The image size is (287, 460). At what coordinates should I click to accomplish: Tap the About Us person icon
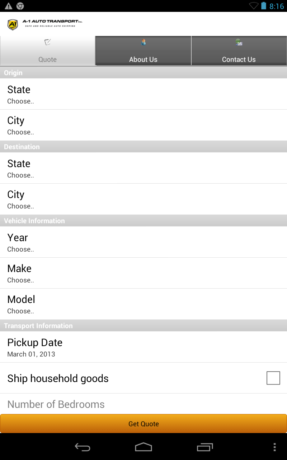pyautogui.click(x=143, y=42)
